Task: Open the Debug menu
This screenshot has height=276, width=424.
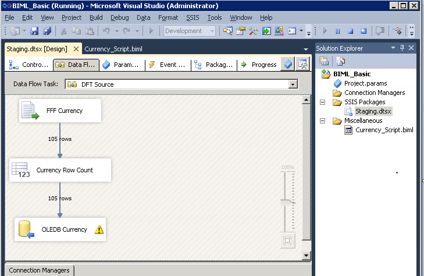Action: 119,17
